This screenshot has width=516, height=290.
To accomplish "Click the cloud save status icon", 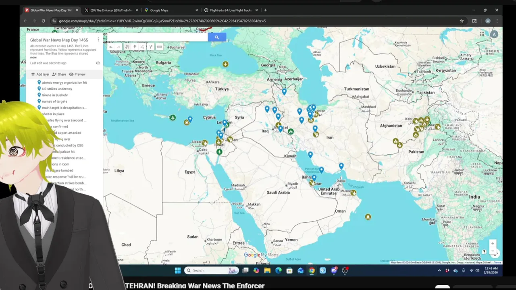I will (98, 63).
